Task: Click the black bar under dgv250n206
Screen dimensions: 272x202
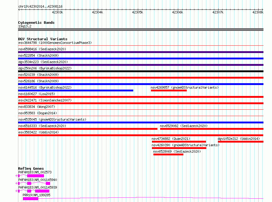Action: pyautogui.click(x=141, y=71)
